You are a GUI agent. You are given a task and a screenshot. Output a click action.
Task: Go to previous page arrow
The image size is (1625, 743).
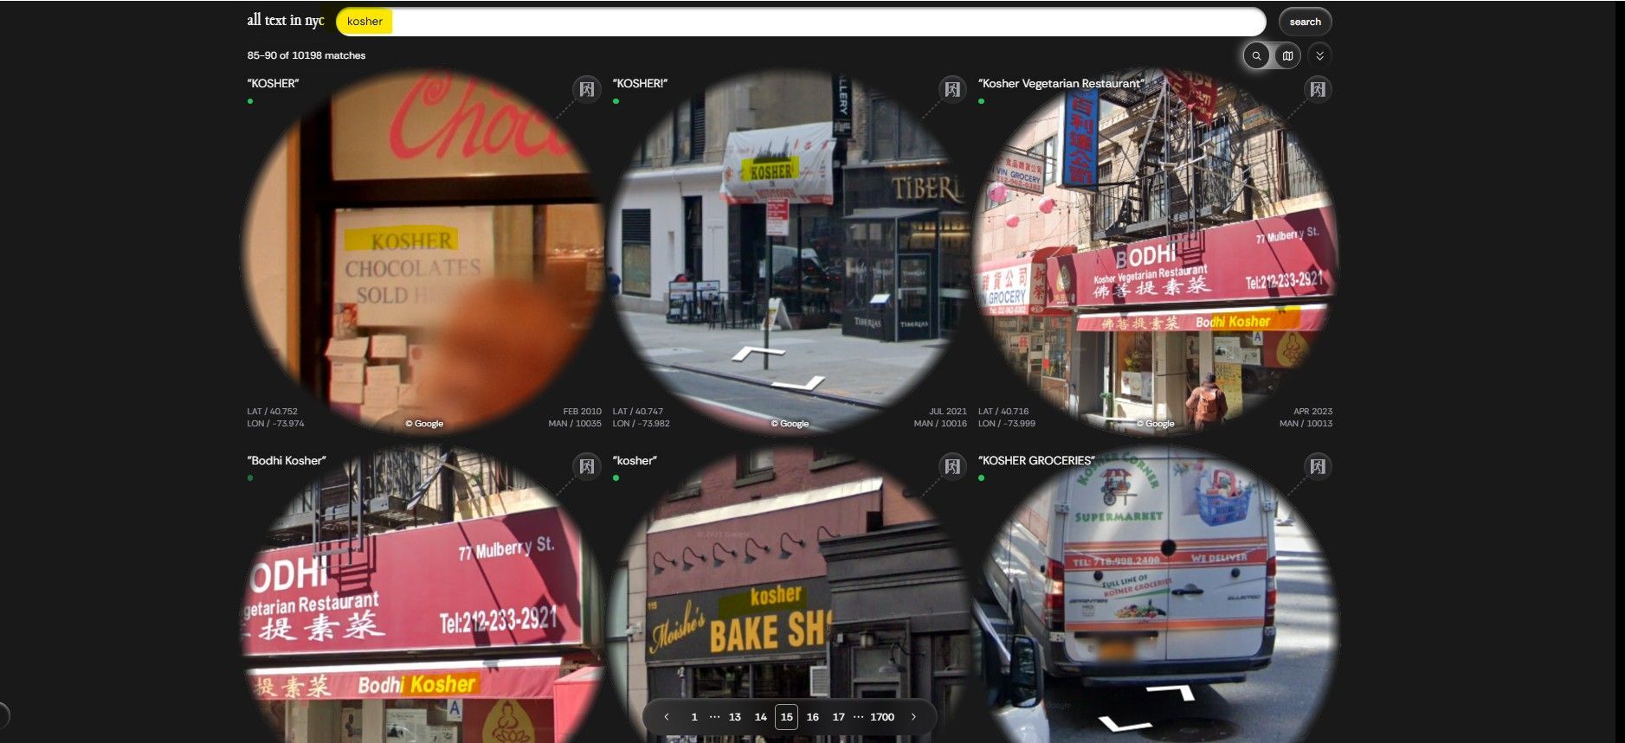pos(667,717)
